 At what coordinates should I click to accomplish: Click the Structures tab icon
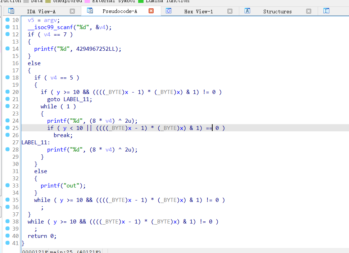coord(247,11)
